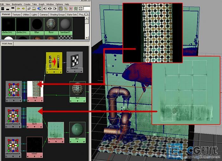Select the filler material swatch
Viewport: 222px width, 161px height.
point(37,26)
